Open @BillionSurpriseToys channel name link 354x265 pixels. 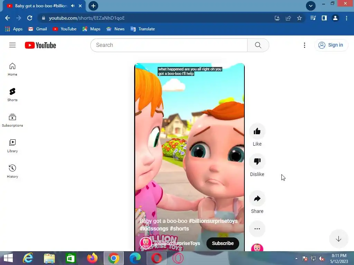(177, 243)
